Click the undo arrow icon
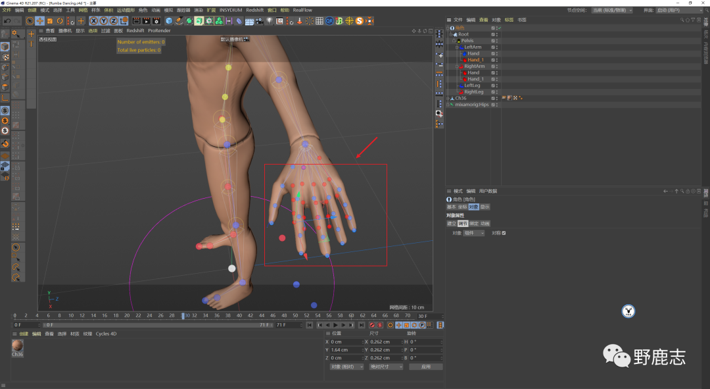The height and width of the screenshot is (389, 710). coord(7,21)
